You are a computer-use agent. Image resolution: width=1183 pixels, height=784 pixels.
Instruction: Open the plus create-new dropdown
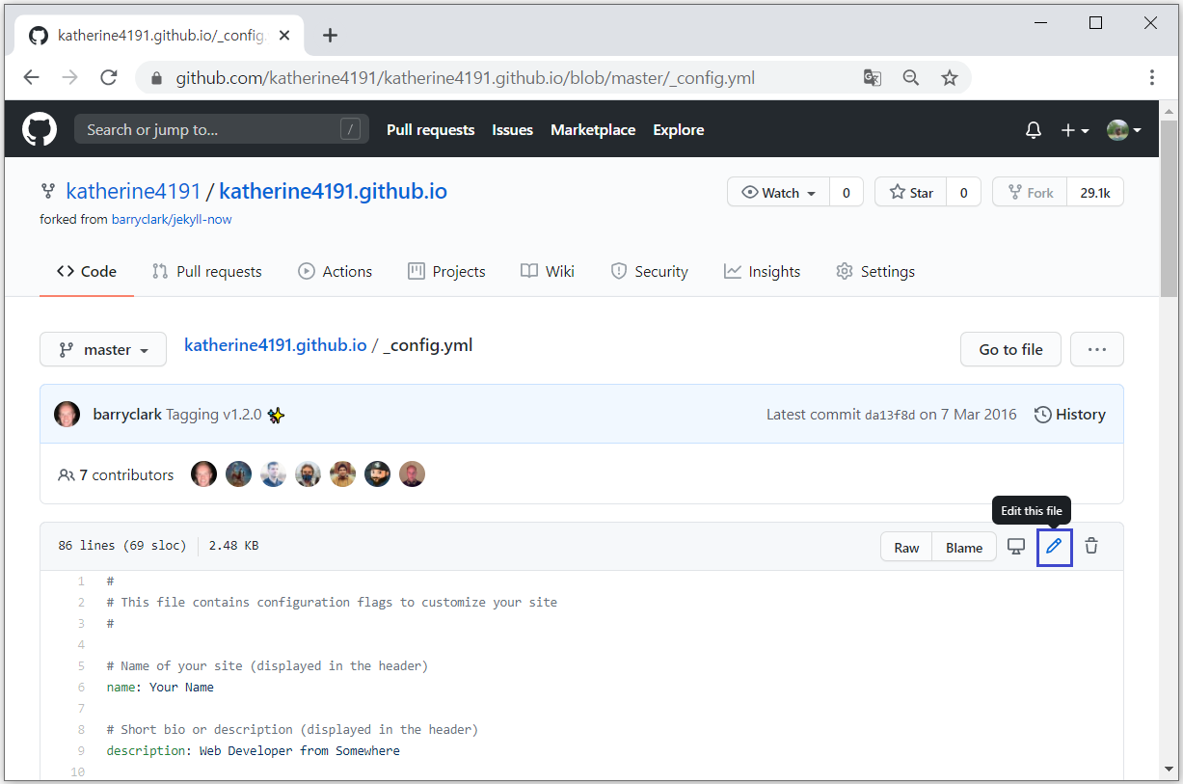coord(1075,130)
